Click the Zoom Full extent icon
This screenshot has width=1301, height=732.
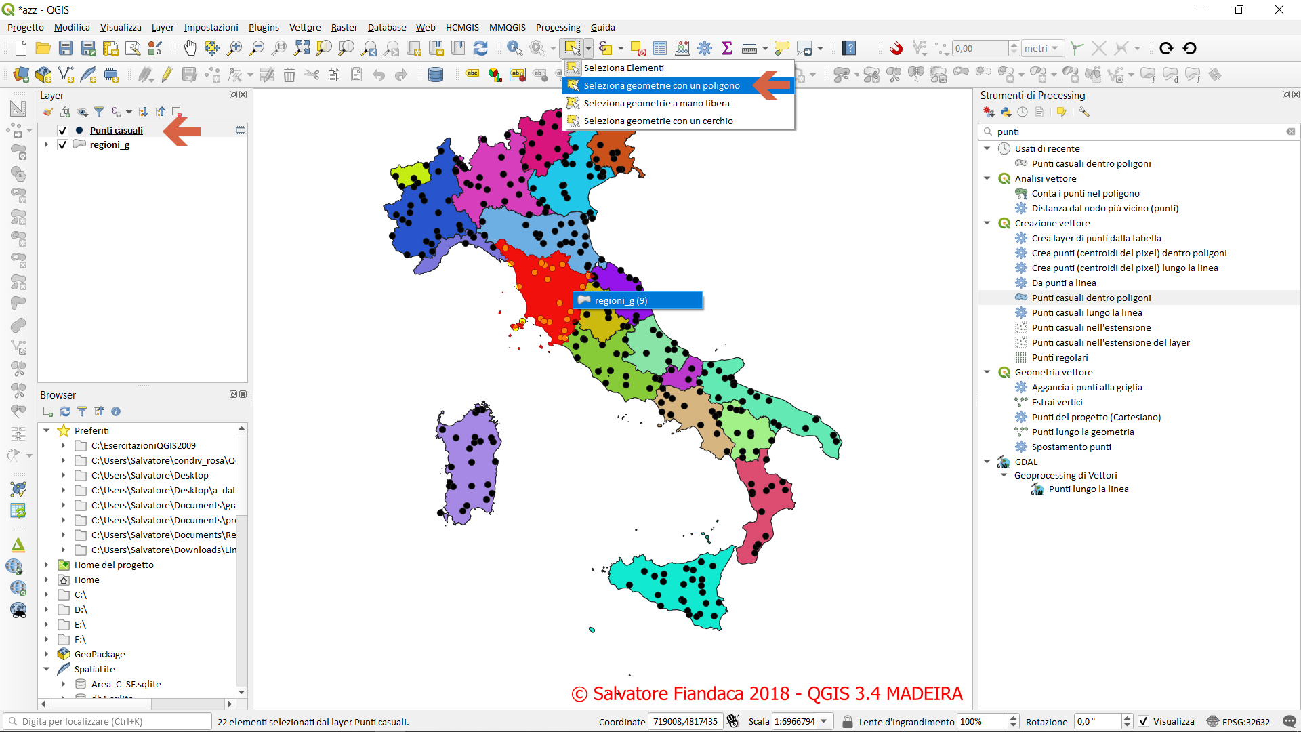pyautogui.click(x=302, y=48)
